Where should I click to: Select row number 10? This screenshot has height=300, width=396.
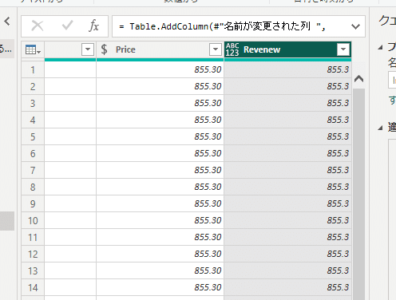[33, 221]
